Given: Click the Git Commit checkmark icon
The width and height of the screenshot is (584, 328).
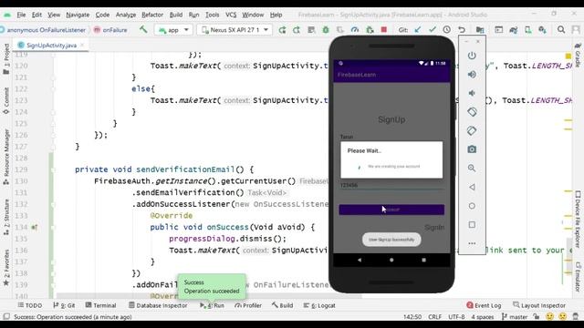Looking at the screenshot, I should point(432,30).
